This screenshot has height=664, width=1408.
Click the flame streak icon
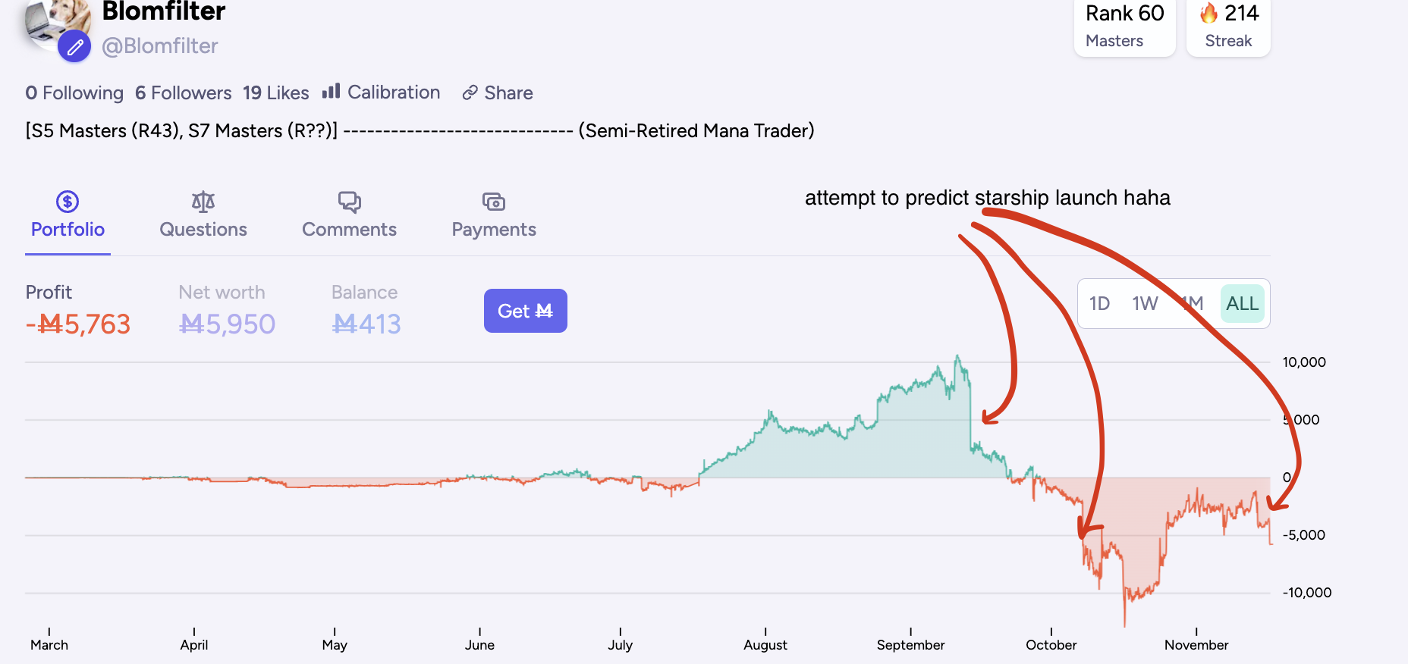1209,13
